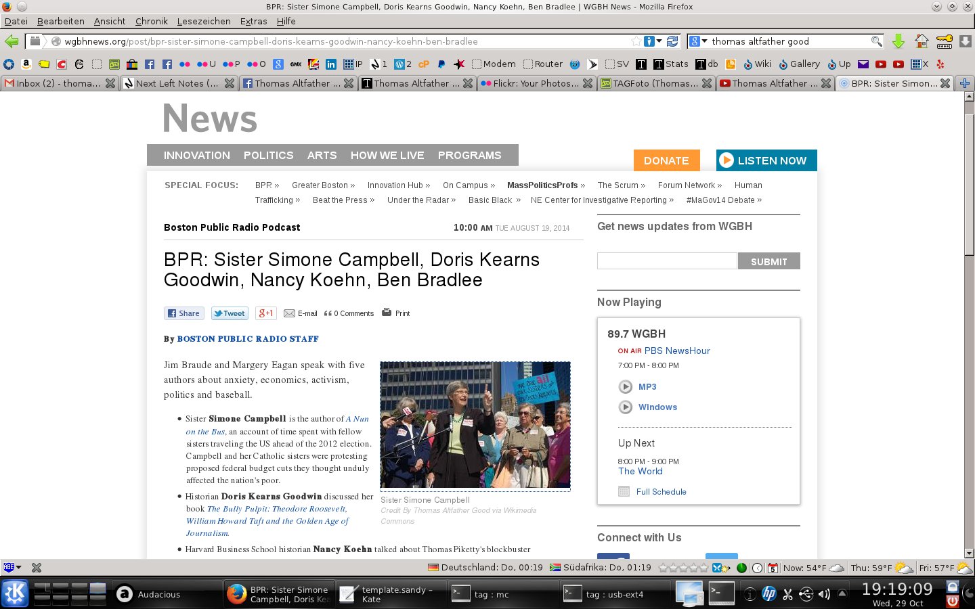The width and height of the screenshot is (975, 609).
Task: Open the HOW WE LIVE section
Action: click(387, 155)
